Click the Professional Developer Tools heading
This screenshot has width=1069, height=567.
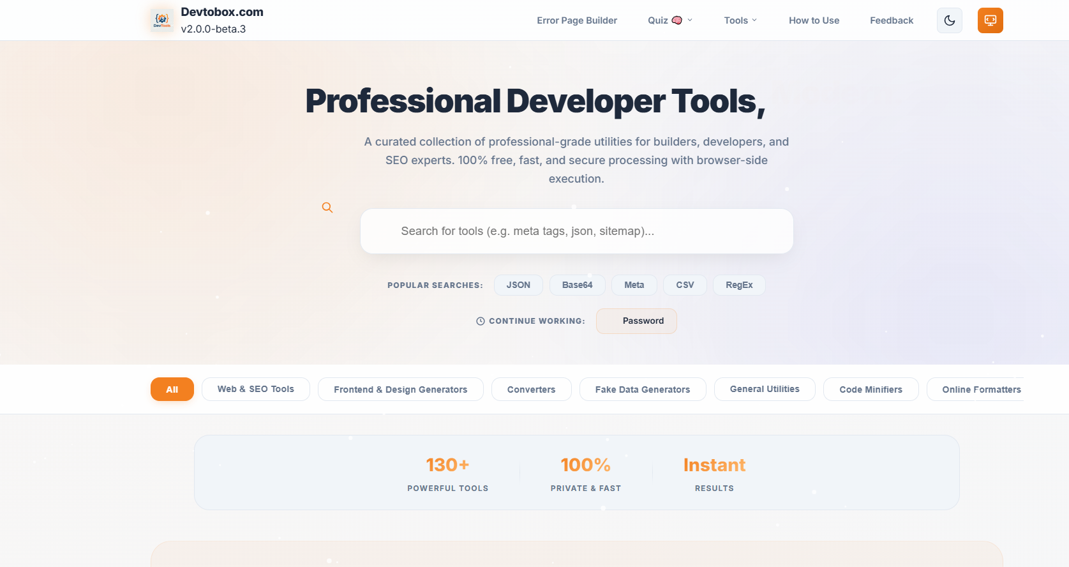coord(535,102)
